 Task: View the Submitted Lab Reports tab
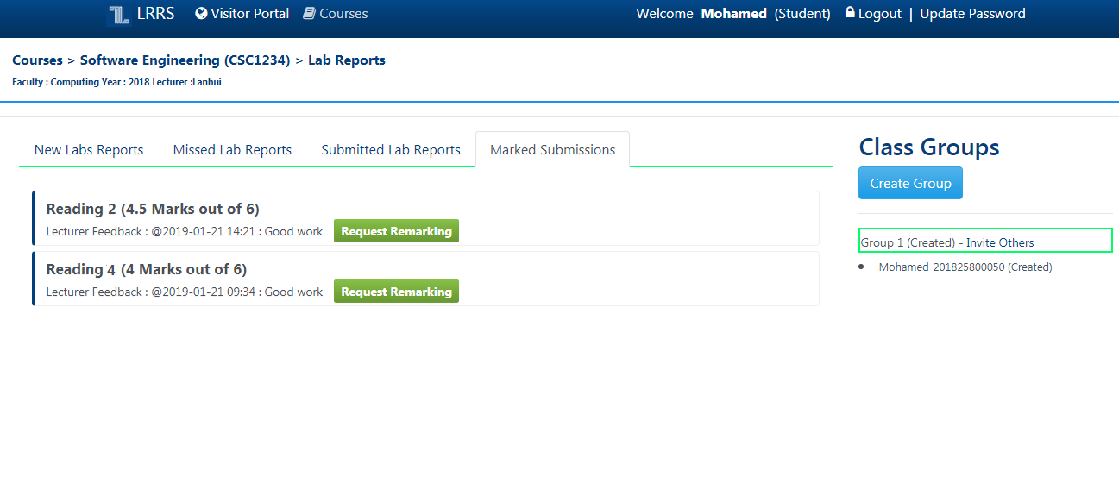[391, 150]
